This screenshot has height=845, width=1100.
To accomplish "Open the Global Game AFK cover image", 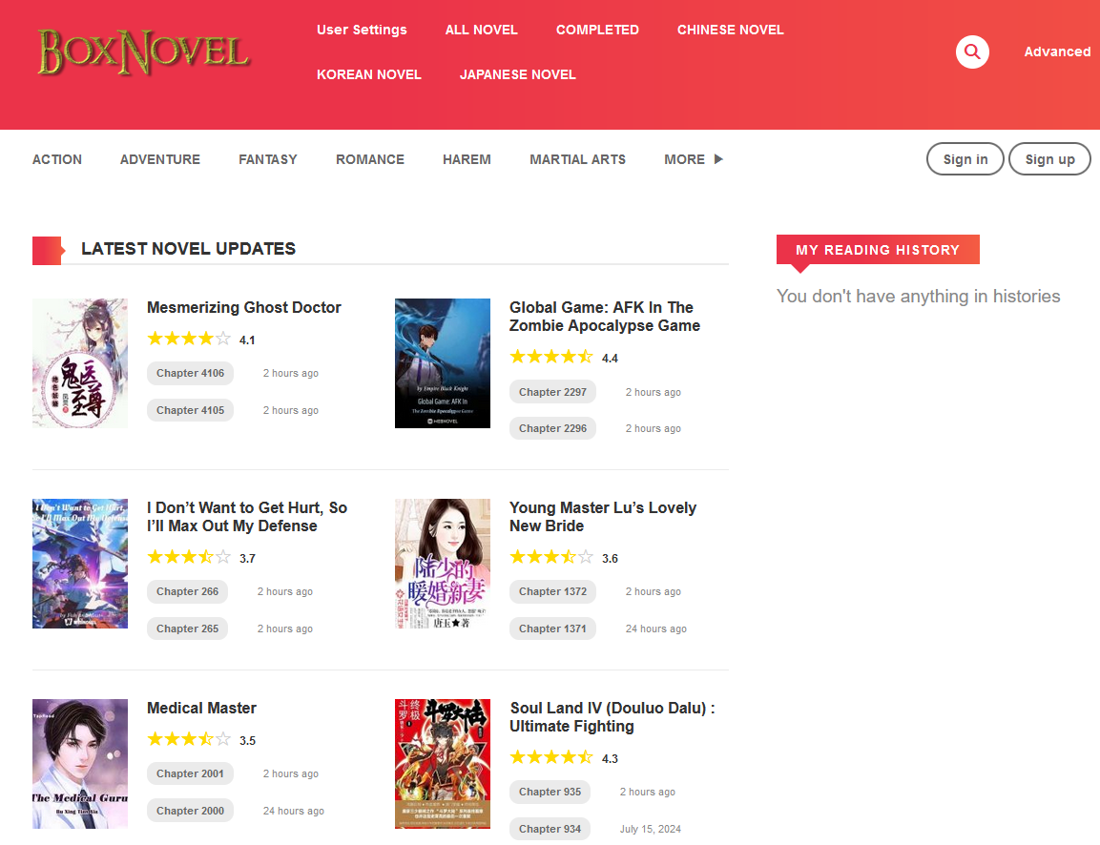I will pyautogui.click(x=443, y=362).
